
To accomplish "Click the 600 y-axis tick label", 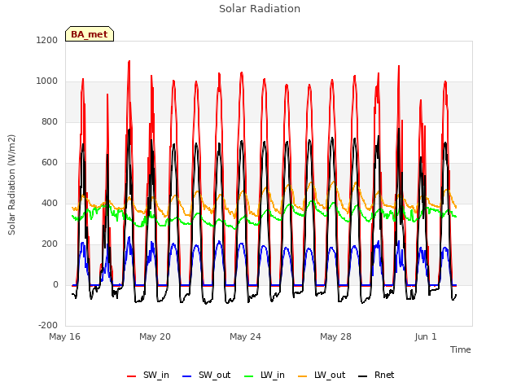I will tap(50, 163).
